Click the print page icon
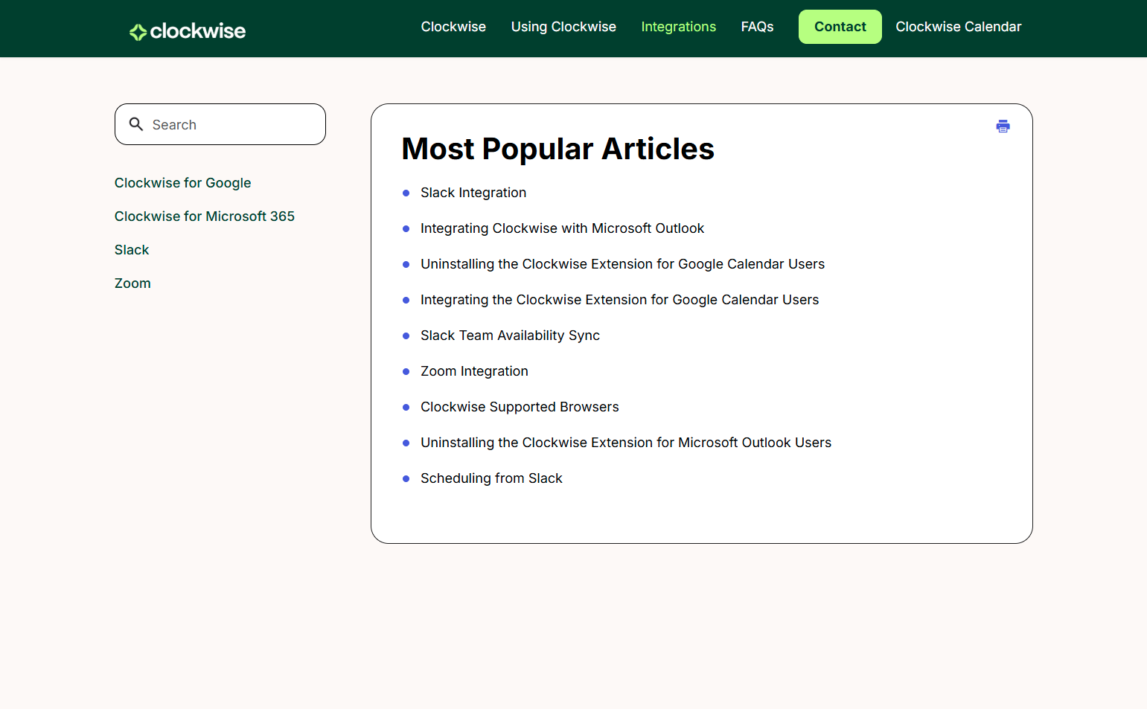The height and width of the screenshot is (709, 1147). (1003, 126)
